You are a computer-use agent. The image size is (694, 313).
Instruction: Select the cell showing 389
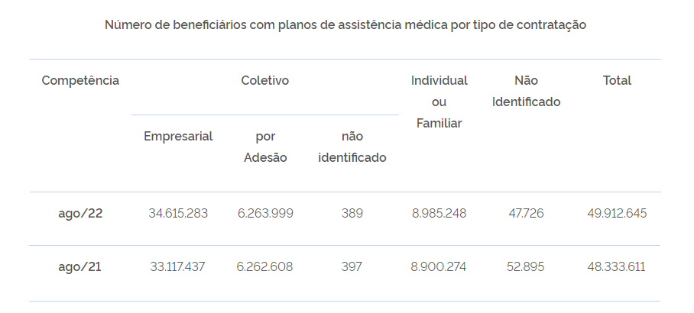tap(352, 214)
